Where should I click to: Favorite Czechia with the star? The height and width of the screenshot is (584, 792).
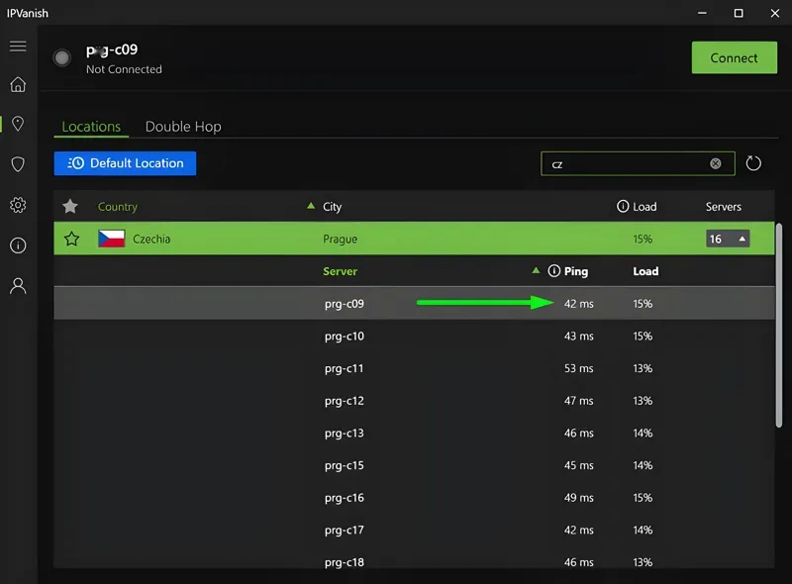tap(71, 239)
